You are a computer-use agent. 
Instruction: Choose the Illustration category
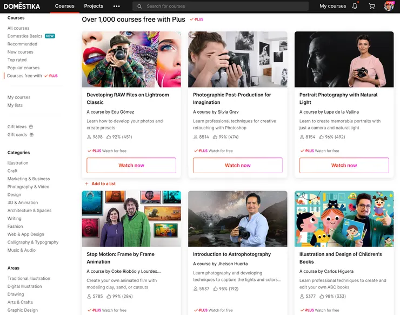(18, 163)
